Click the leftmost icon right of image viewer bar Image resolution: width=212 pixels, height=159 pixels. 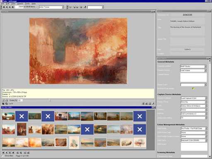pos(143,104)
